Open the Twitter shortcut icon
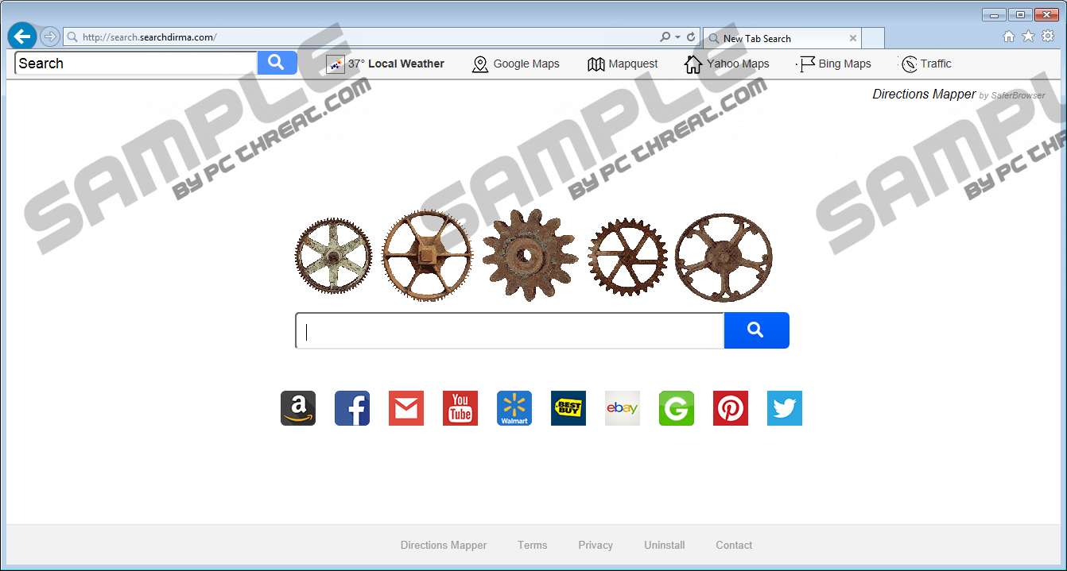 785,408
